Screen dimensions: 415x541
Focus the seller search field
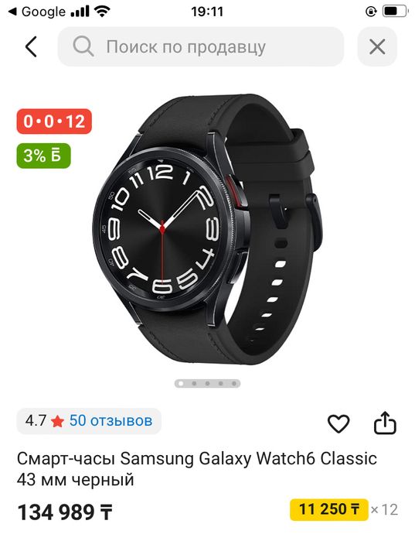[201, 46]
